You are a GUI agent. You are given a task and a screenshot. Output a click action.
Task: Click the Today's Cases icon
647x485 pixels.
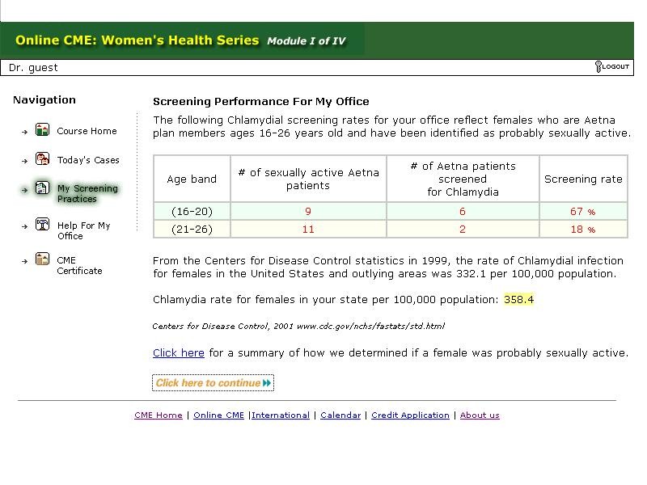(x=42, y=159)
